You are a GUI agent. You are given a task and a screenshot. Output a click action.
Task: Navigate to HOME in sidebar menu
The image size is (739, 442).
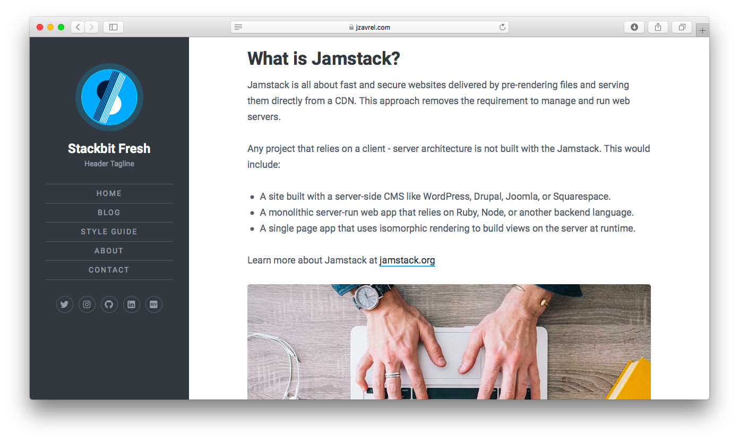coord(109,193)
